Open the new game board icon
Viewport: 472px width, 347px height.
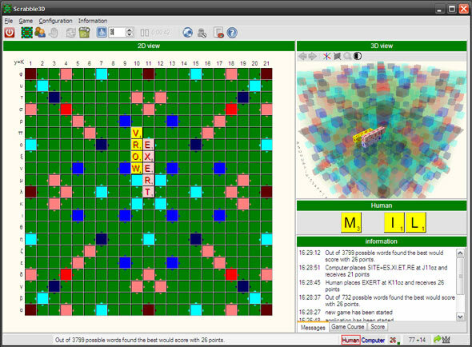[x=26, y=33]
